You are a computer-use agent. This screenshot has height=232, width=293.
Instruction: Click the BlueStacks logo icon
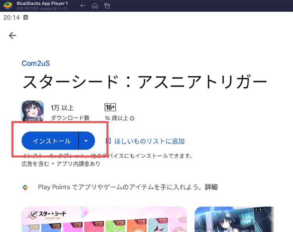pyautogui.click(x=8, y=6)
